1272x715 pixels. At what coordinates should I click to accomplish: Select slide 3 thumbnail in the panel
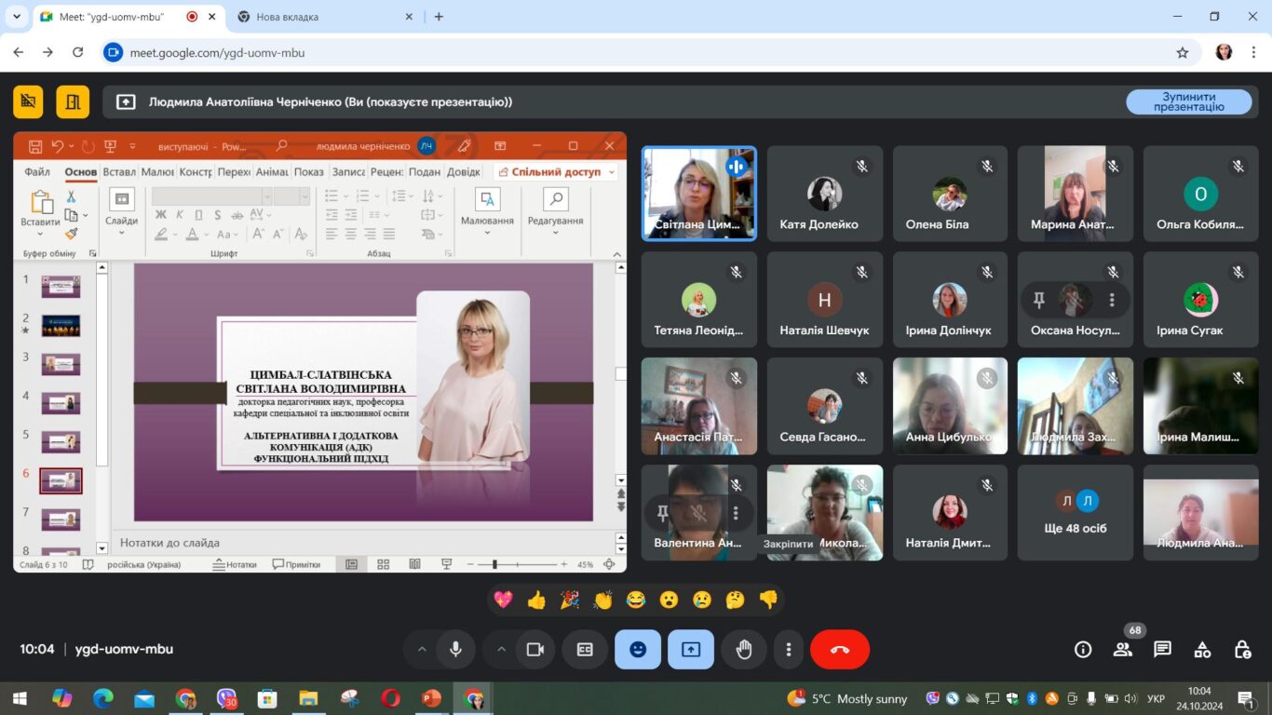61,364
